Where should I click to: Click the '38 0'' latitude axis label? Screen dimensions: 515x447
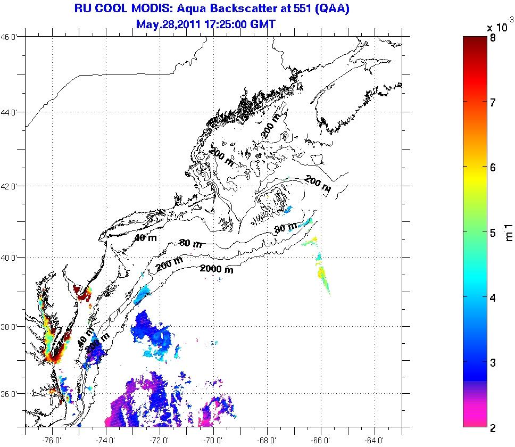pos(9,327)
